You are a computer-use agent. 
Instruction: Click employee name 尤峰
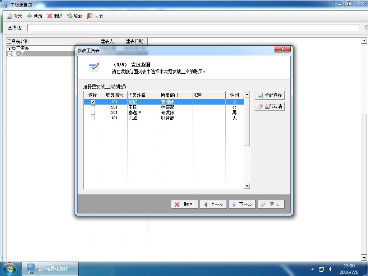pyautogui.click(x=133, y=118)
